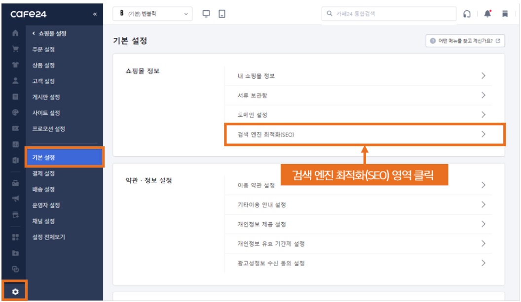Open notifications bell icon
Screen dimensions: 521x302
tap(487, 14)
